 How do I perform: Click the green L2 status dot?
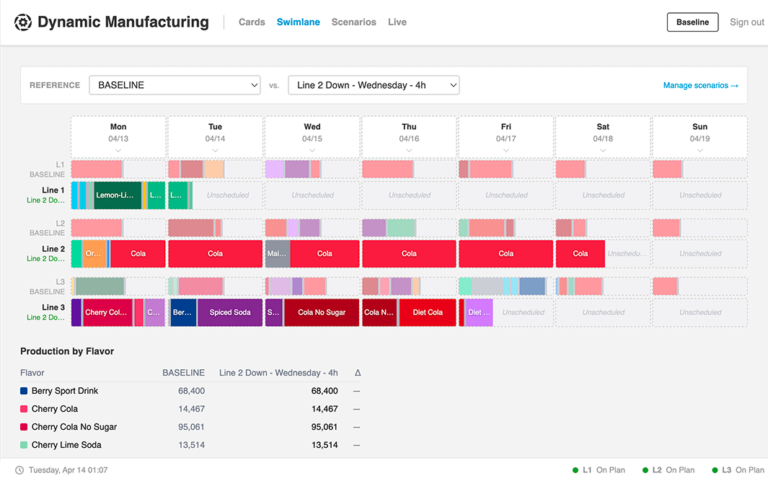(x=645, y=470)
